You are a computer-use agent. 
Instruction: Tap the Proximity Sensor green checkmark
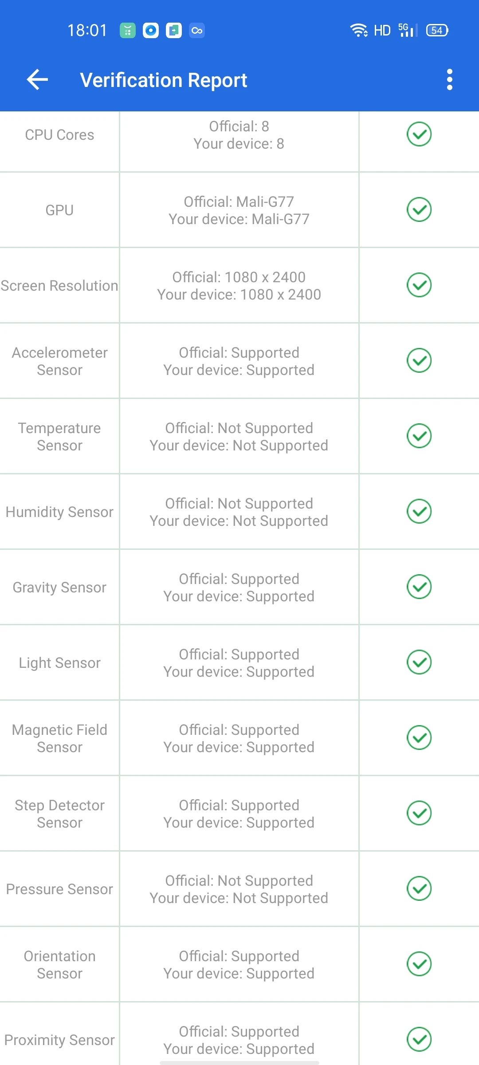click(x=419, y=1039)
